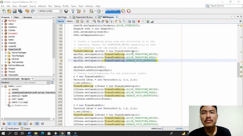The height and width of the screenshot is (136, 243).
Task: Click the Shift Line Right editor icon
Action: (134, 22)
